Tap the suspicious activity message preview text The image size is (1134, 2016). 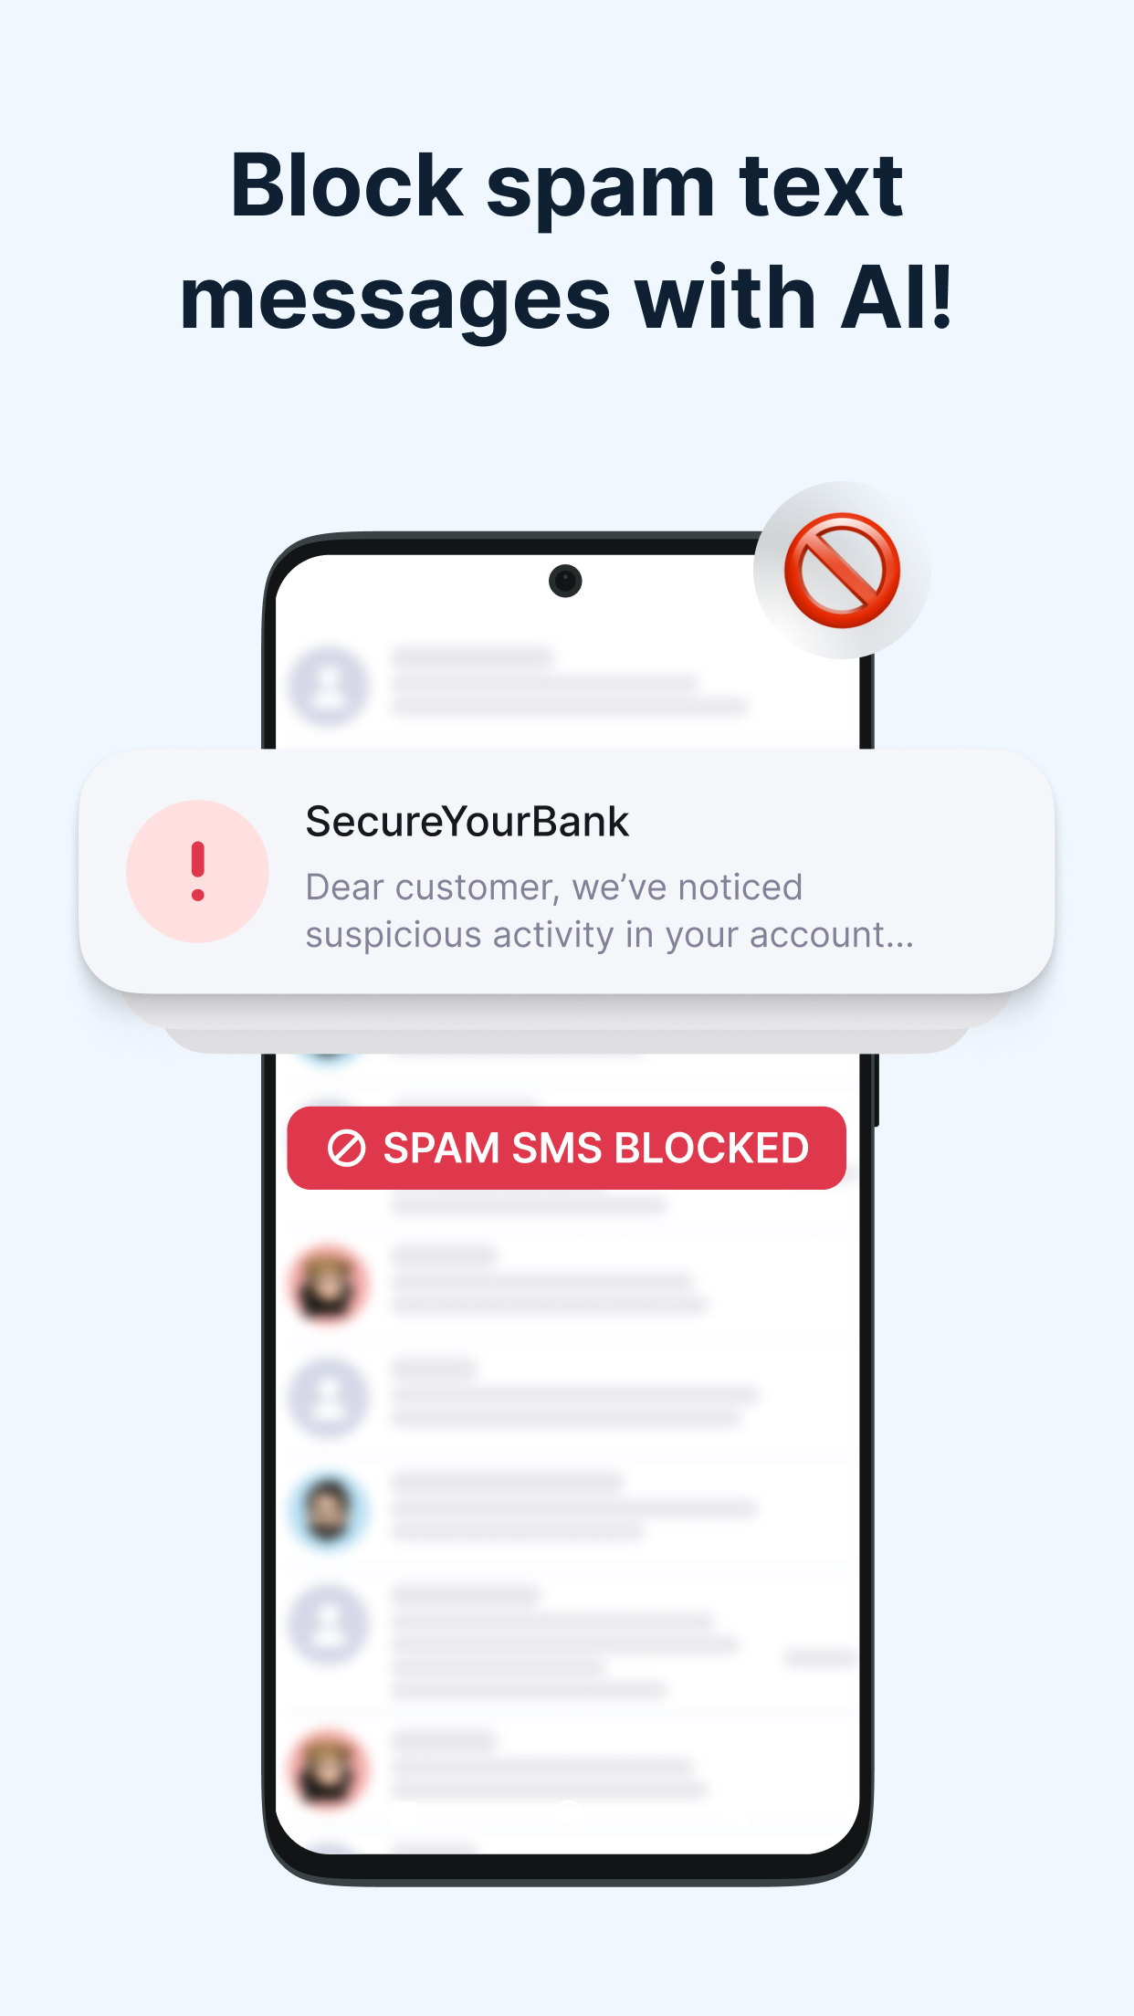(609, 911)
